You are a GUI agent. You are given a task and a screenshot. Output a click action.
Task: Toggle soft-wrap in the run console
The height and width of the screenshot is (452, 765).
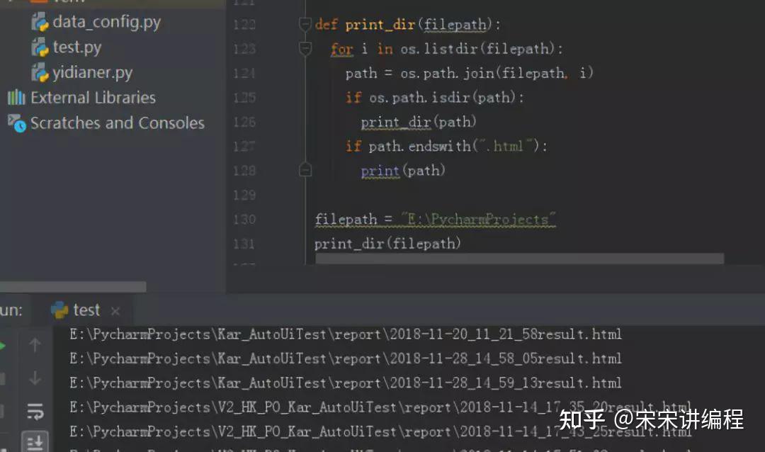point(35,411)
